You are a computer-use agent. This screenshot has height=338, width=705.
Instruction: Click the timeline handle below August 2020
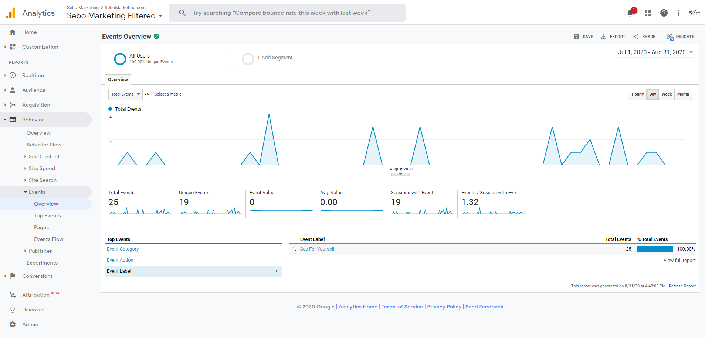[400, 174]
